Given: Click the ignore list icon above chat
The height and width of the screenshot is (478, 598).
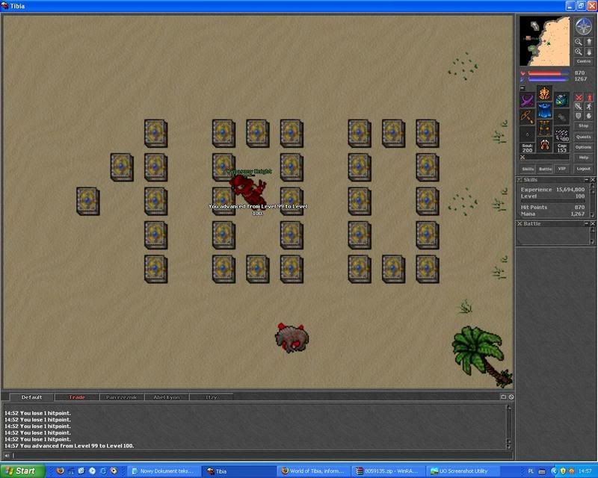Looking at the screenshot, I should (511, 397).
